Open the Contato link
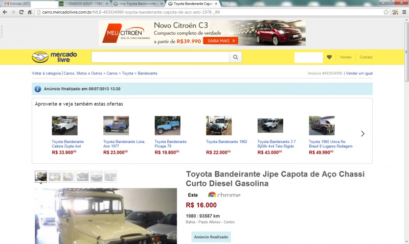This screenshot has height=244, width=409. 366,57
